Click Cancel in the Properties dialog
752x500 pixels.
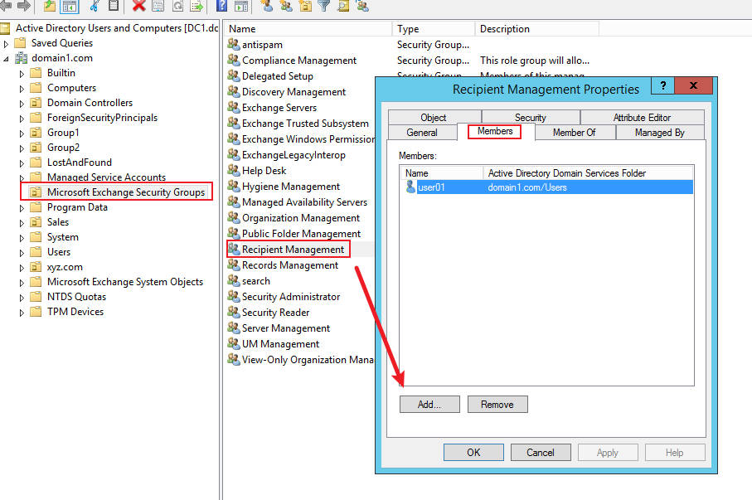[541, 452]
